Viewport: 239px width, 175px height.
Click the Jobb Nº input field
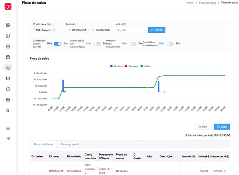130,30
